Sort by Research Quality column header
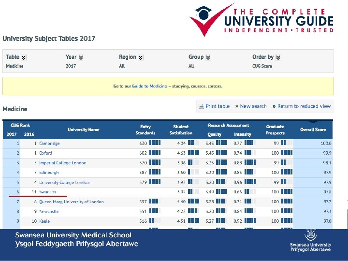Screen dimensions: 348x261 tap(215, 134)
